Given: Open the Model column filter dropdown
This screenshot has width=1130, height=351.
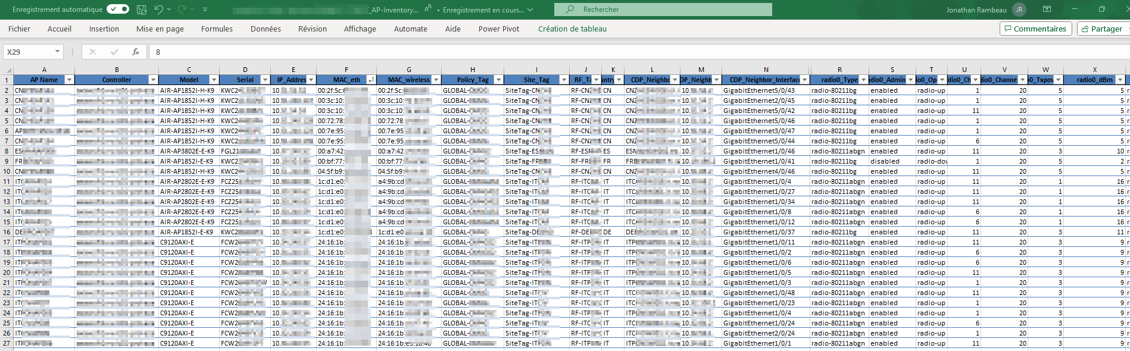Looking at the screenshot, I should coord(214,80).
